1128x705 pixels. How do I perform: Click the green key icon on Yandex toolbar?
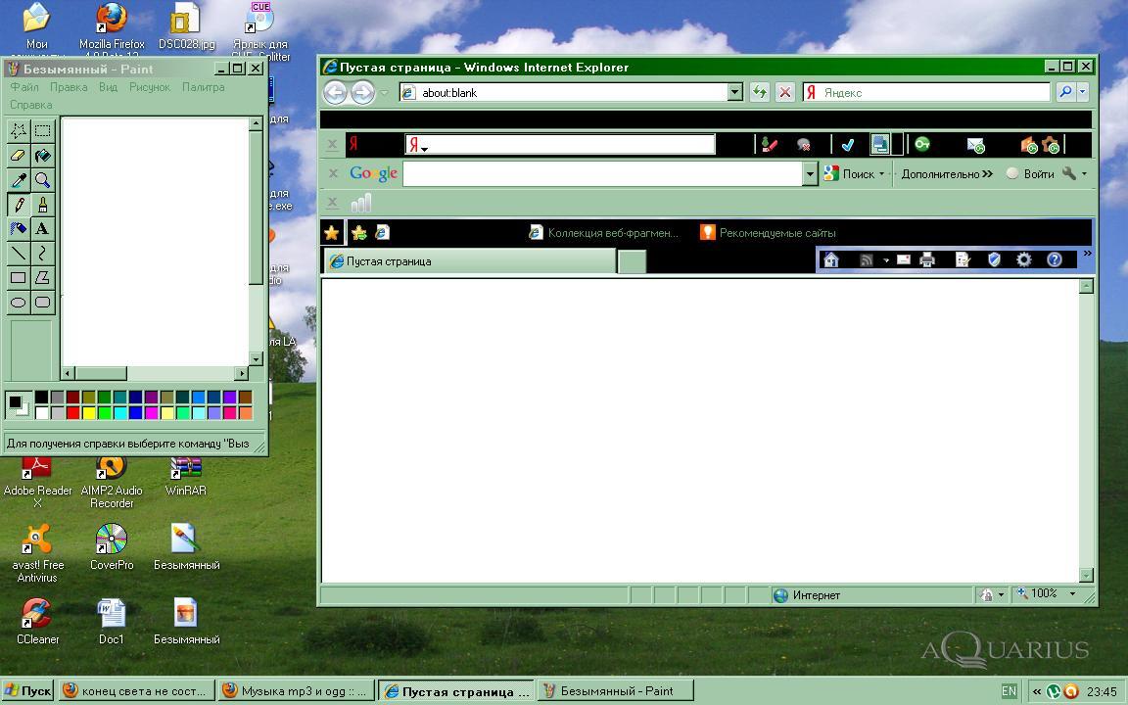(922, 145)
